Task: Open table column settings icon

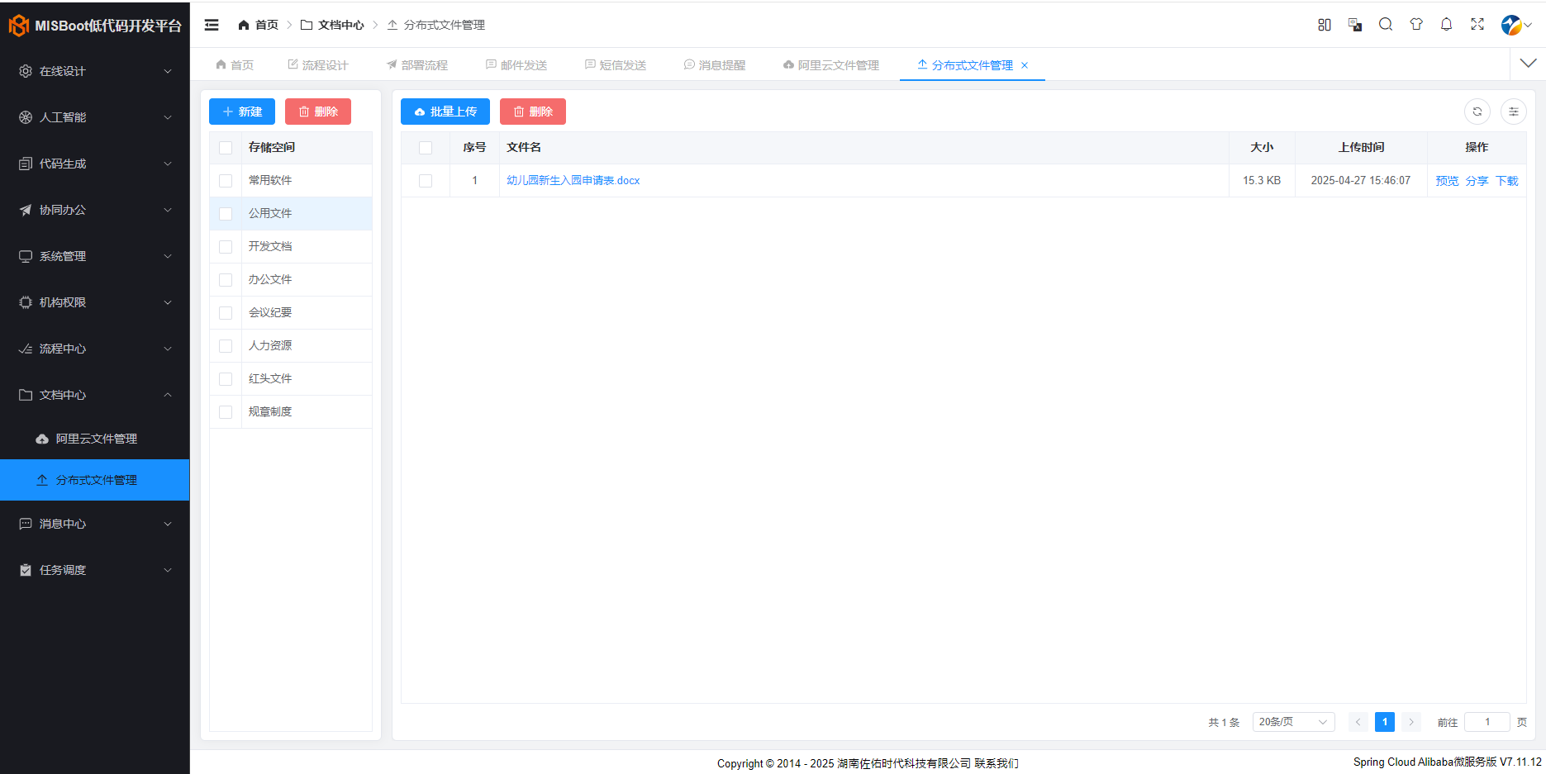Action: 1514,112
